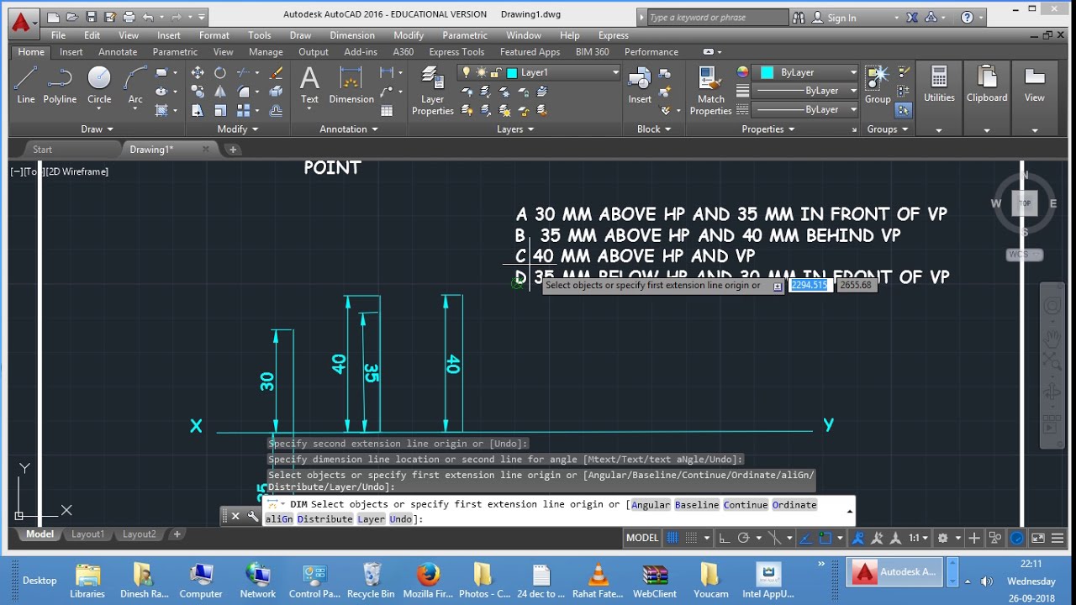
Task: Click the Match Properties tool
Action: tap(711, 91)
